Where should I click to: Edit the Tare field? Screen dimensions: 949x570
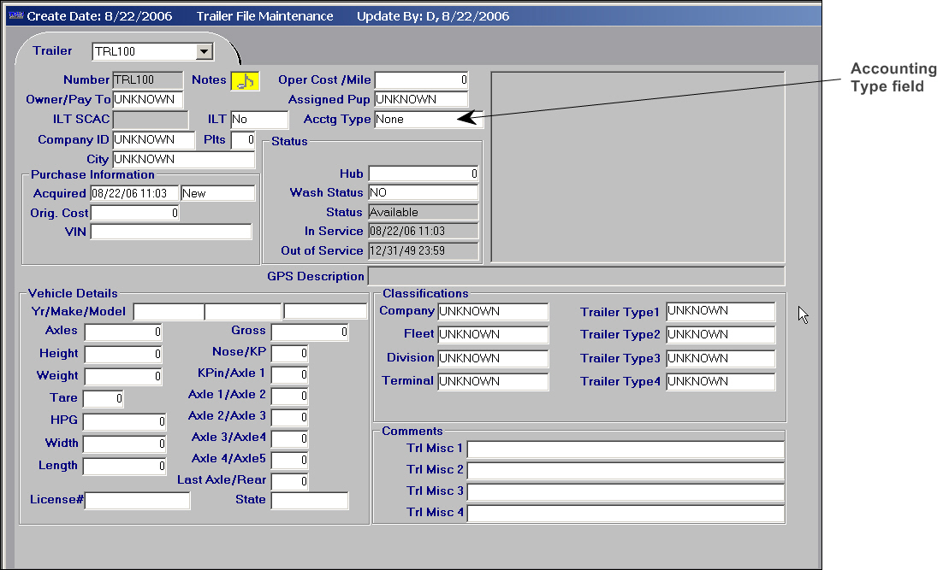tap(104, 399)
